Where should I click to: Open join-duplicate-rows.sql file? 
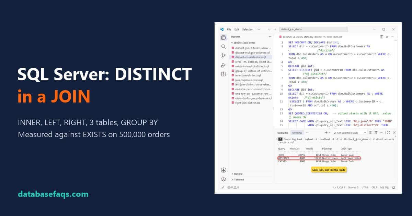(x=251, y=80)
